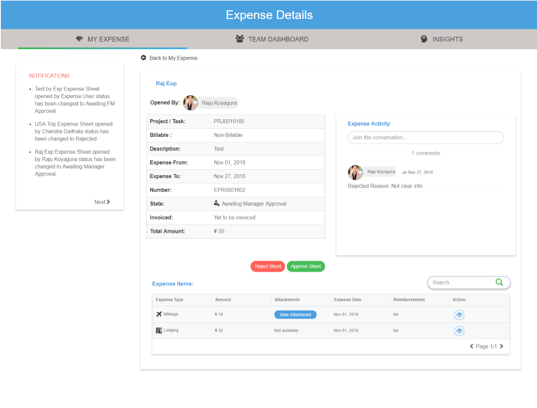This screenshot has height=408, width=537.
Task: View the Lodging expense item via eye icon
Action: (459, 331)
